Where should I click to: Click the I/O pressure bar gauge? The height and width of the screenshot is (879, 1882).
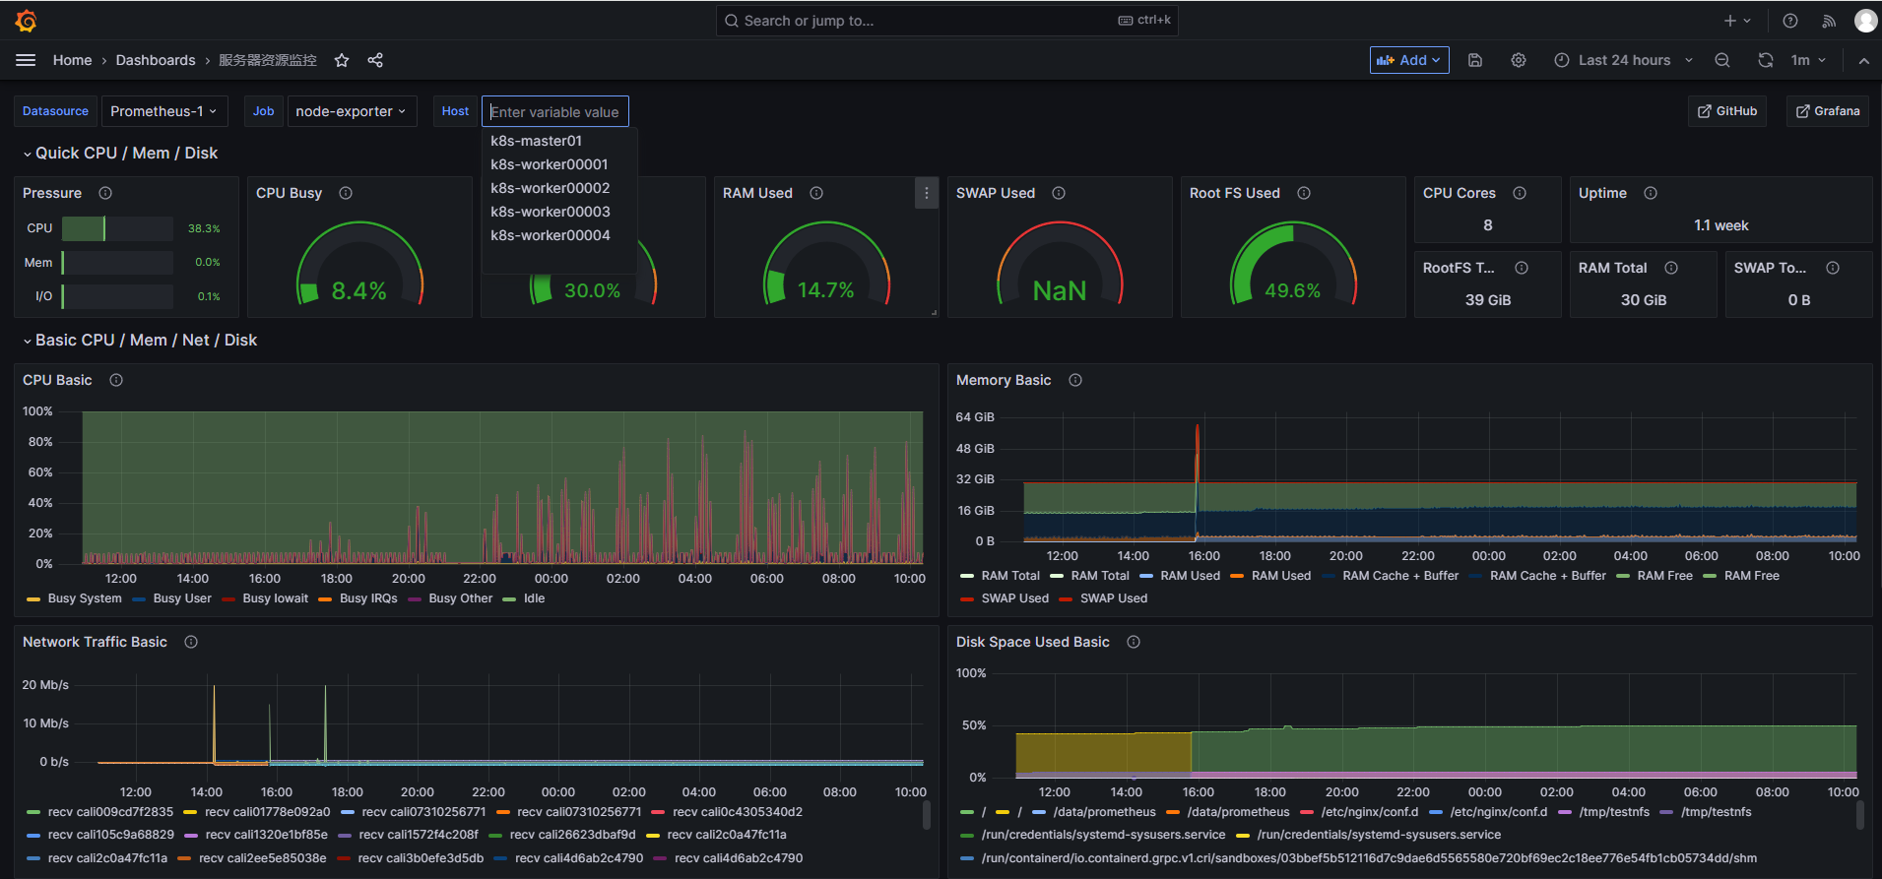tap(117, 296)
